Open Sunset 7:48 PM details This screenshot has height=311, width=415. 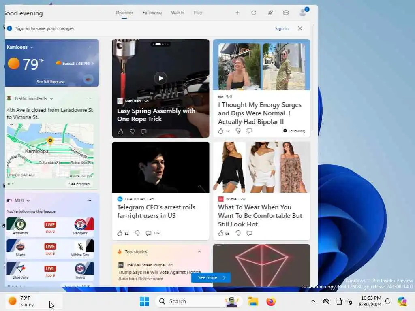click(x=75, y=64)
